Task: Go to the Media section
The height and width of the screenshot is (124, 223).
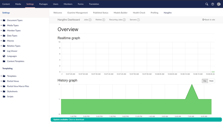Action: coord(18,4)
